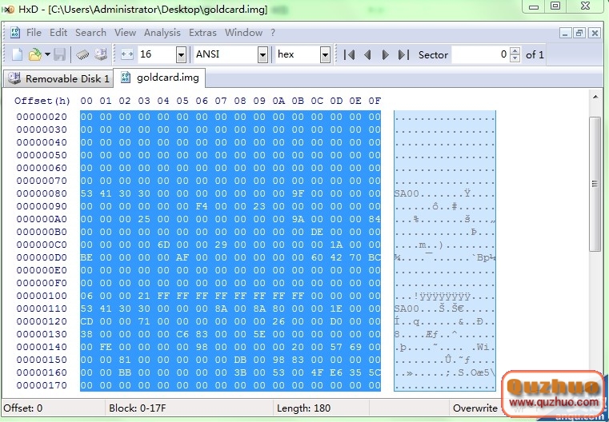Screen dimensions: 609x422
Task: Click offset row 00000160
Action: [42, 372]
